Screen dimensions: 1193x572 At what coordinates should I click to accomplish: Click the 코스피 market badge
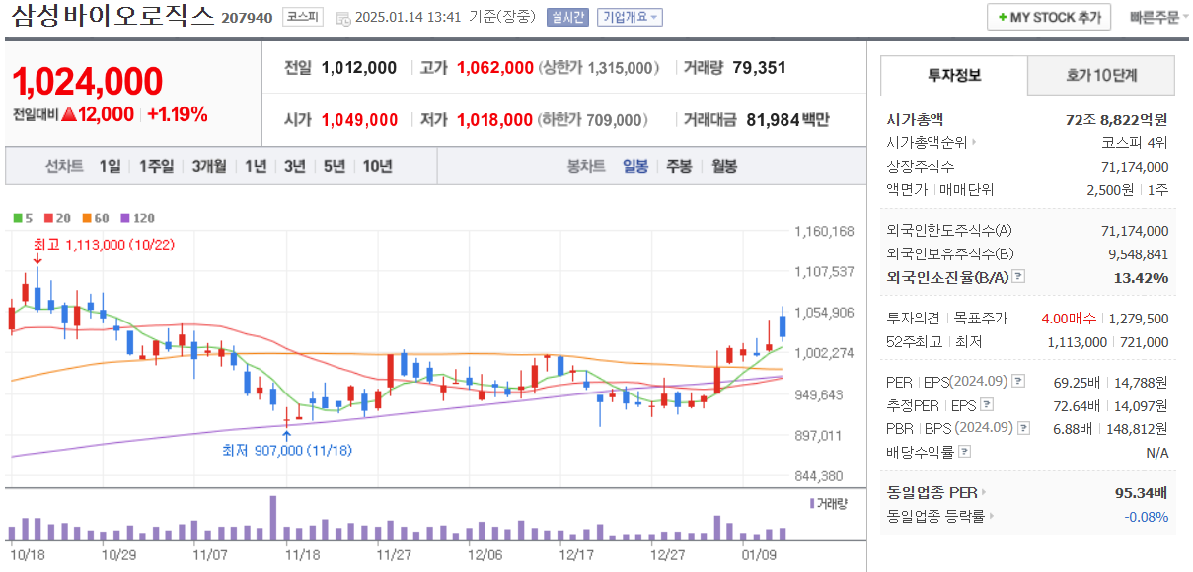301,16
